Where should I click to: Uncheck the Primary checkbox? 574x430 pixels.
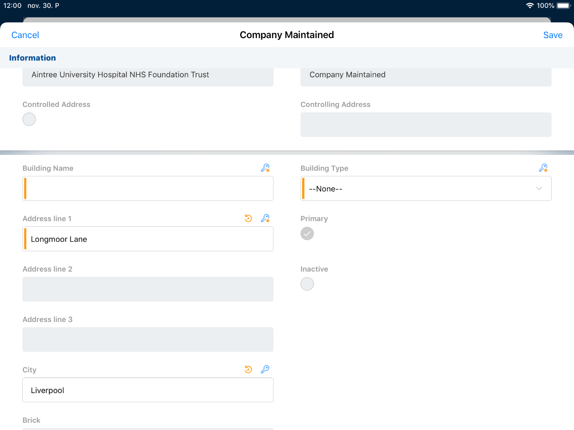(x=307, y=233)
